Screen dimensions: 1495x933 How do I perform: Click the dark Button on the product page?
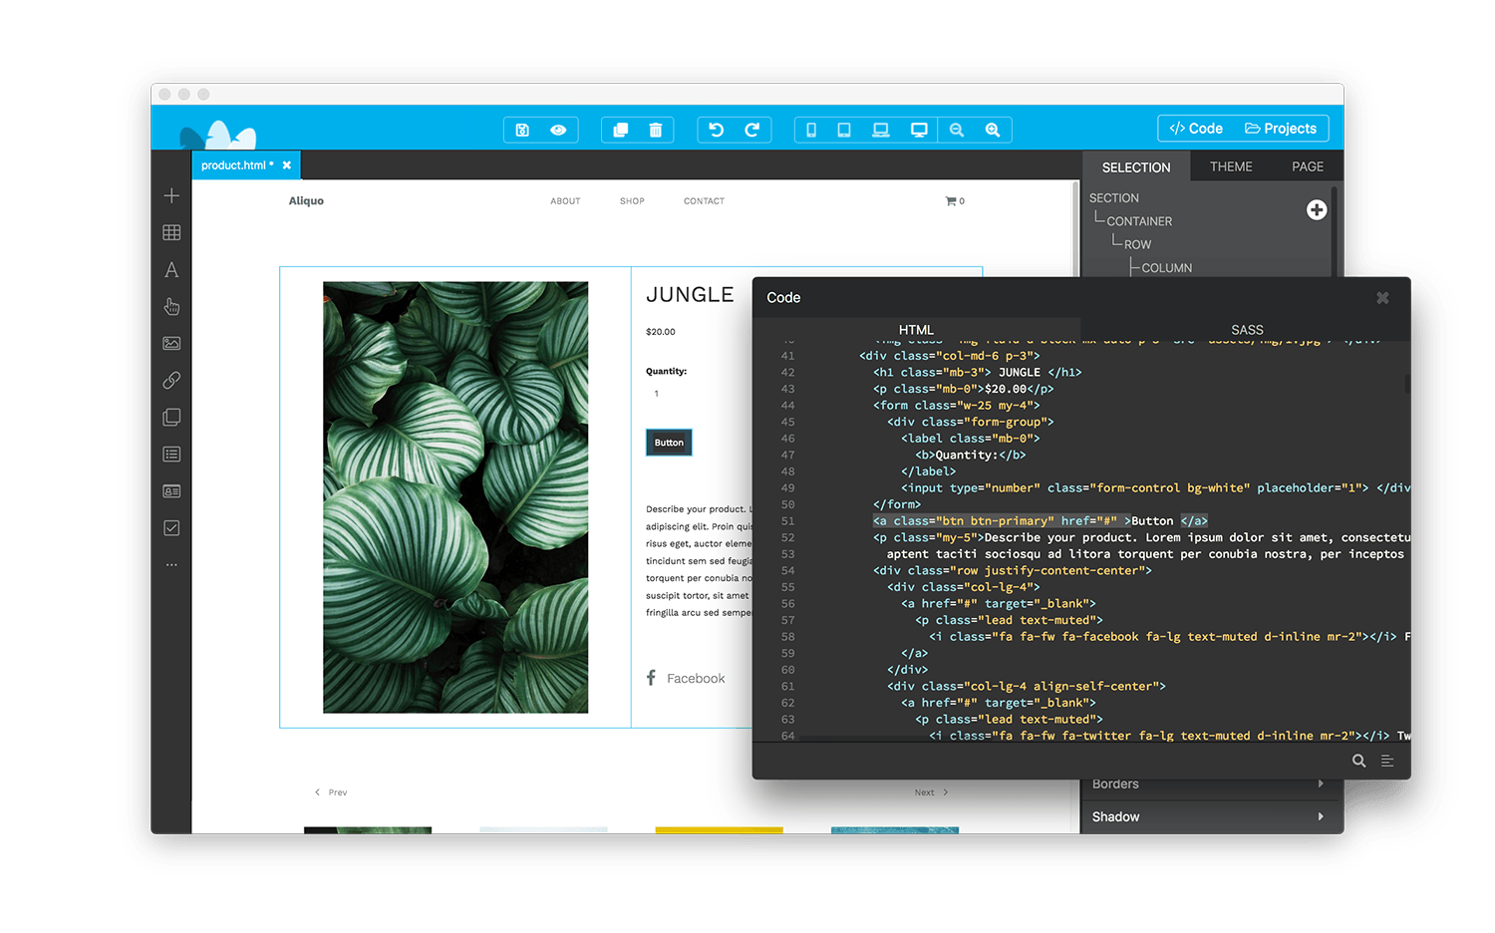(669, 443)
